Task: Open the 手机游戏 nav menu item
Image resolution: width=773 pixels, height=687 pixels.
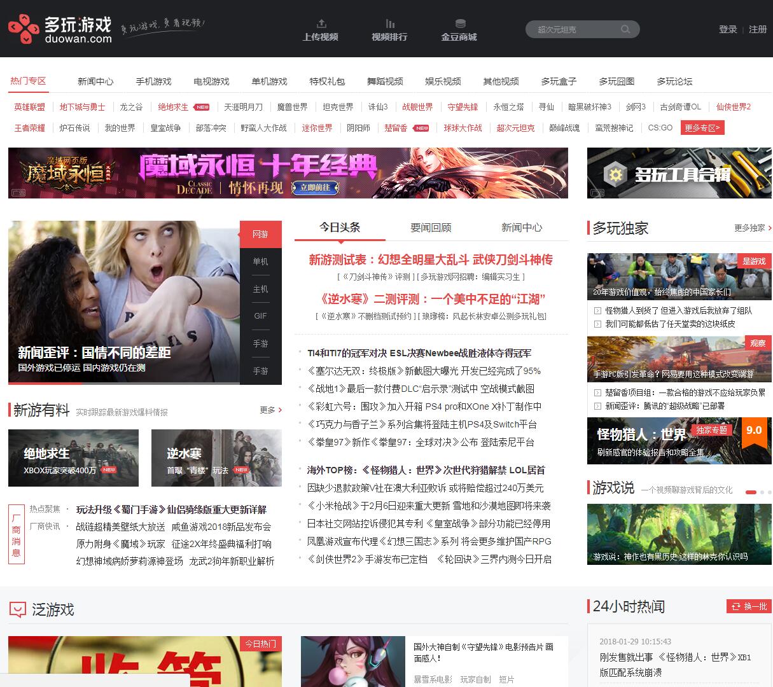Action: (x=153, y=81)
